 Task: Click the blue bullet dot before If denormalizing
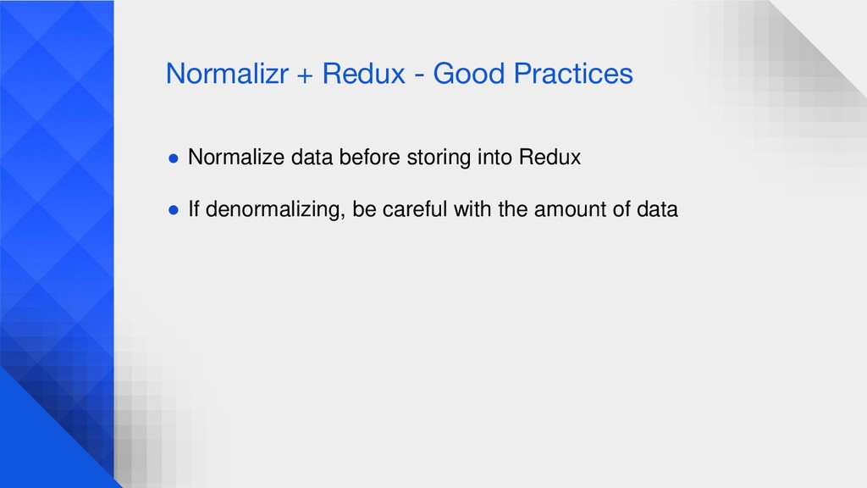[174, 210]
